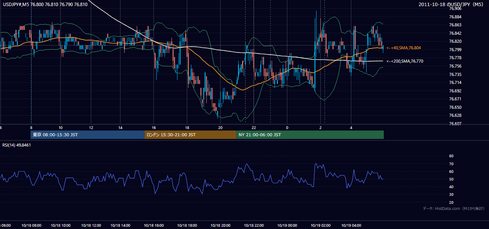
Task: Click price axis value 76.692
Action: pyautogui.click(x=455, y=91)
